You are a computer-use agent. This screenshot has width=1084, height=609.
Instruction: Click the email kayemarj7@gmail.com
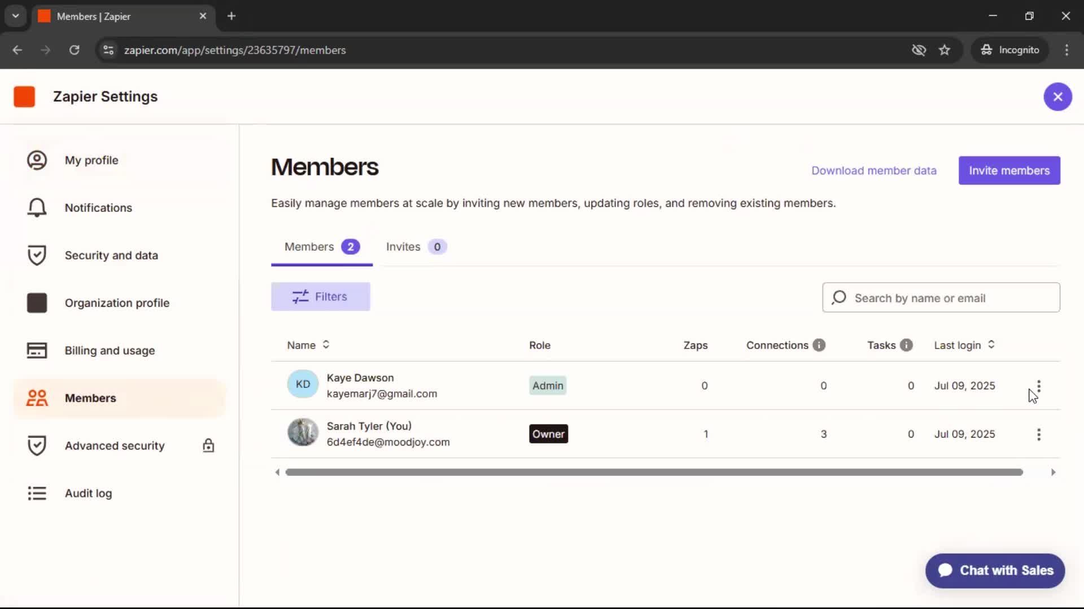tap(382, 394)
